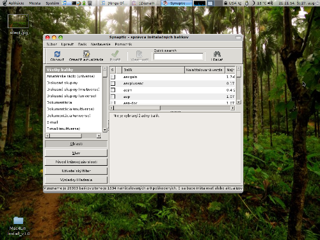
Task: Click the Obnoviť reload toolbar icon
Action: click(x=57, y=54)
